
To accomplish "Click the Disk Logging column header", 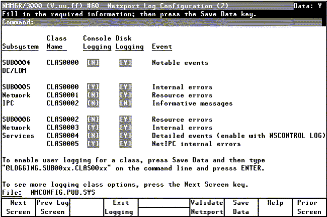I will (x=129, y=42).
